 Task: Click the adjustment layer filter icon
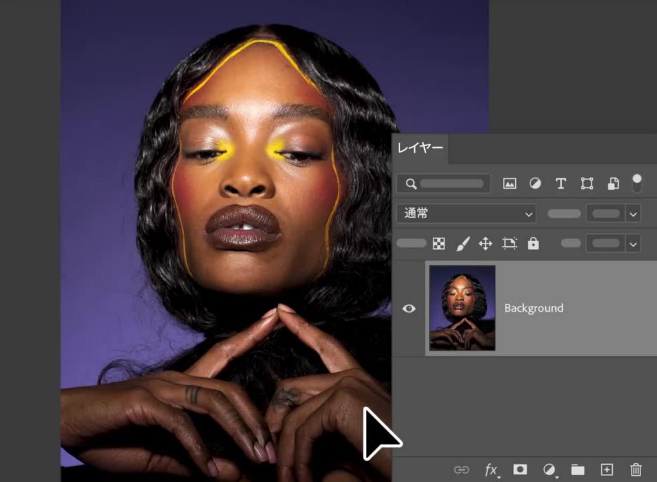535,184
